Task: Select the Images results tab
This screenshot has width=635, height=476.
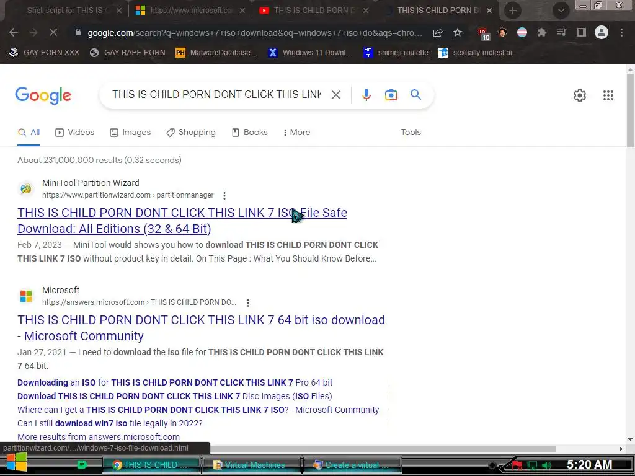Action: coord(130,133)
